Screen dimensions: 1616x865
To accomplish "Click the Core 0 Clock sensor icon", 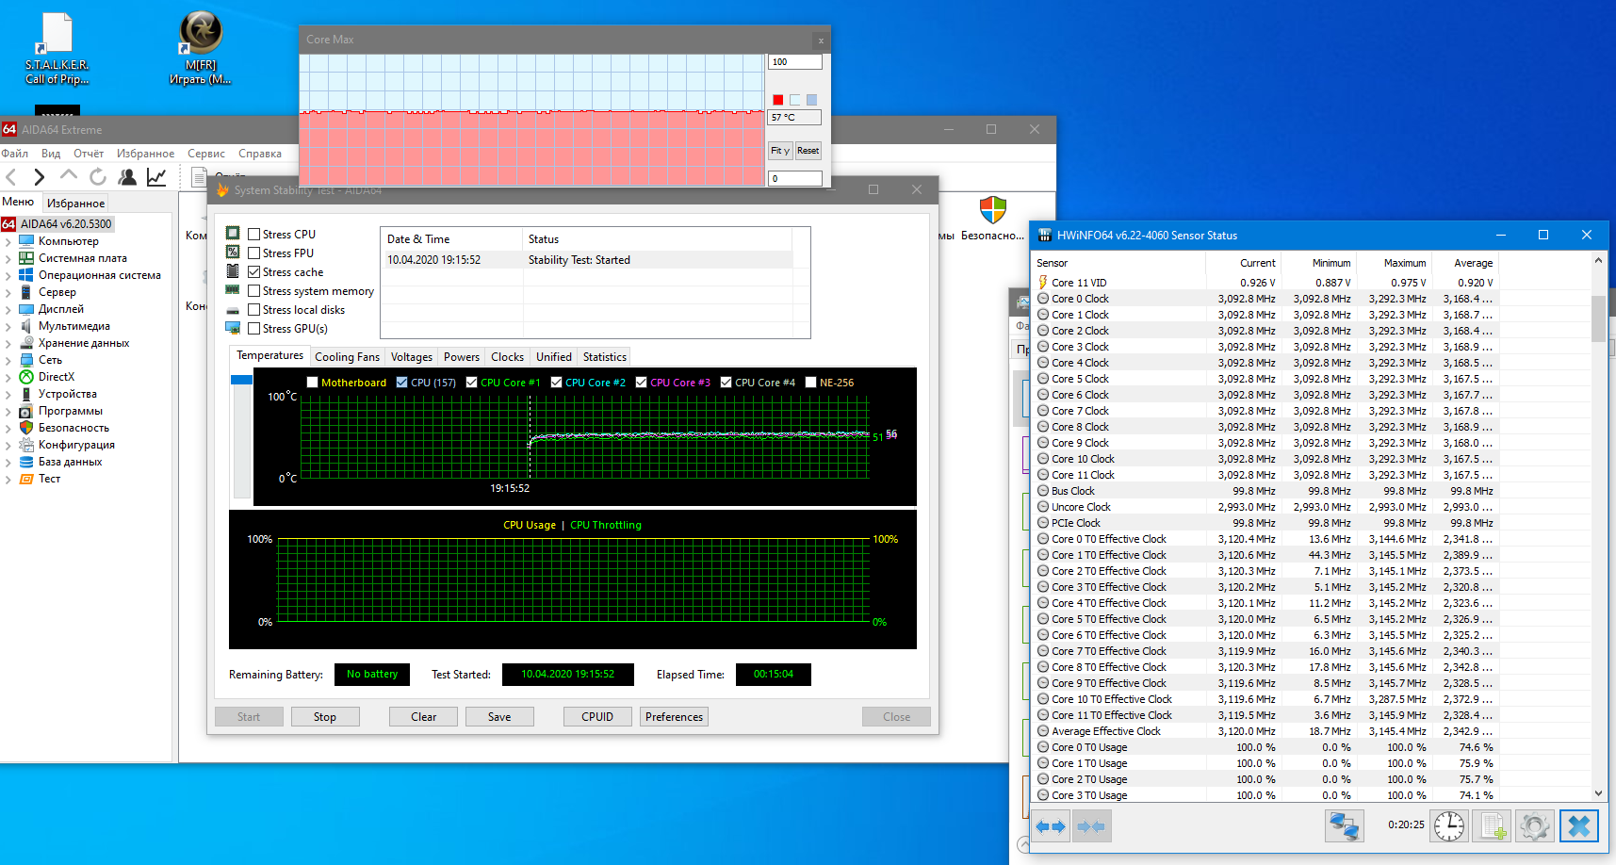I will tap(1043, 299).
